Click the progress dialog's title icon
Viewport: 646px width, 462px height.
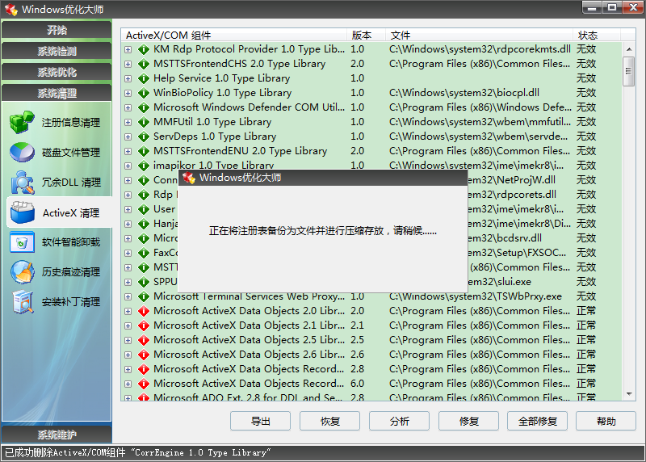coord(188,178)
